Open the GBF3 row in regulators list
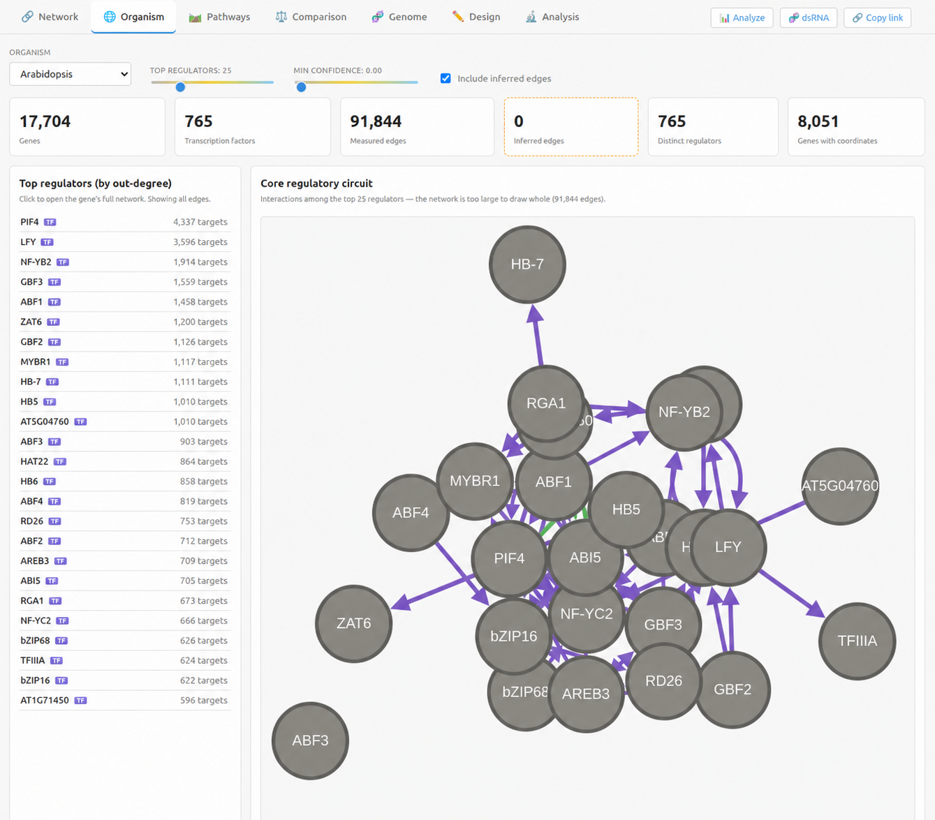Screen dimensions: 935x820 pos(124,282)
